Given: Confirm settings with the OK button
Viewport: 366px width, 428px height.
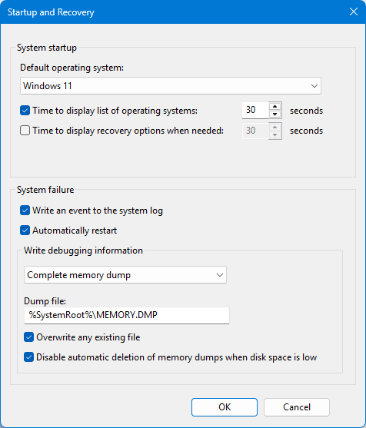Looking at the screenshot, I should point(225,407).
